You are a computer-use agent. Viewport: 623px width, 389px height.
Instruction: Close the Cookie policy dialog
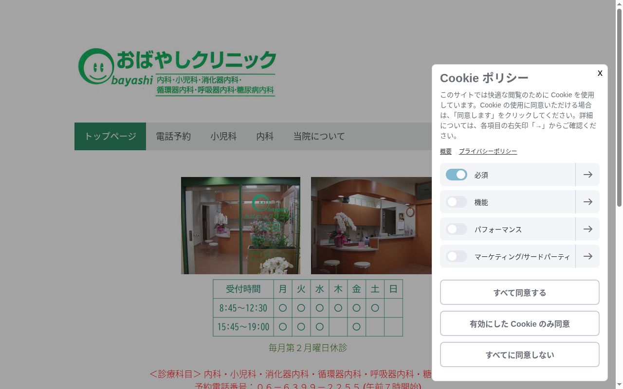tap(600, 73)
